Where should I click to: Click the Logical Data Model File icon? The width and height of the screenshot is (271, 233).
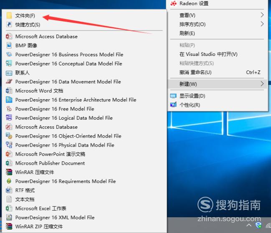tap(9, 118)
